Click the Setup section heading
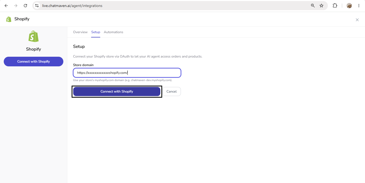 pyautogui.click(x=79, y=47)
